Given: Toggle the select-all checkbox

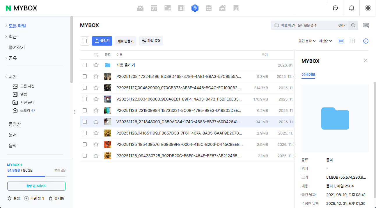Looking at the screenshot, I should pyautogui.click(x=85, y=41).
